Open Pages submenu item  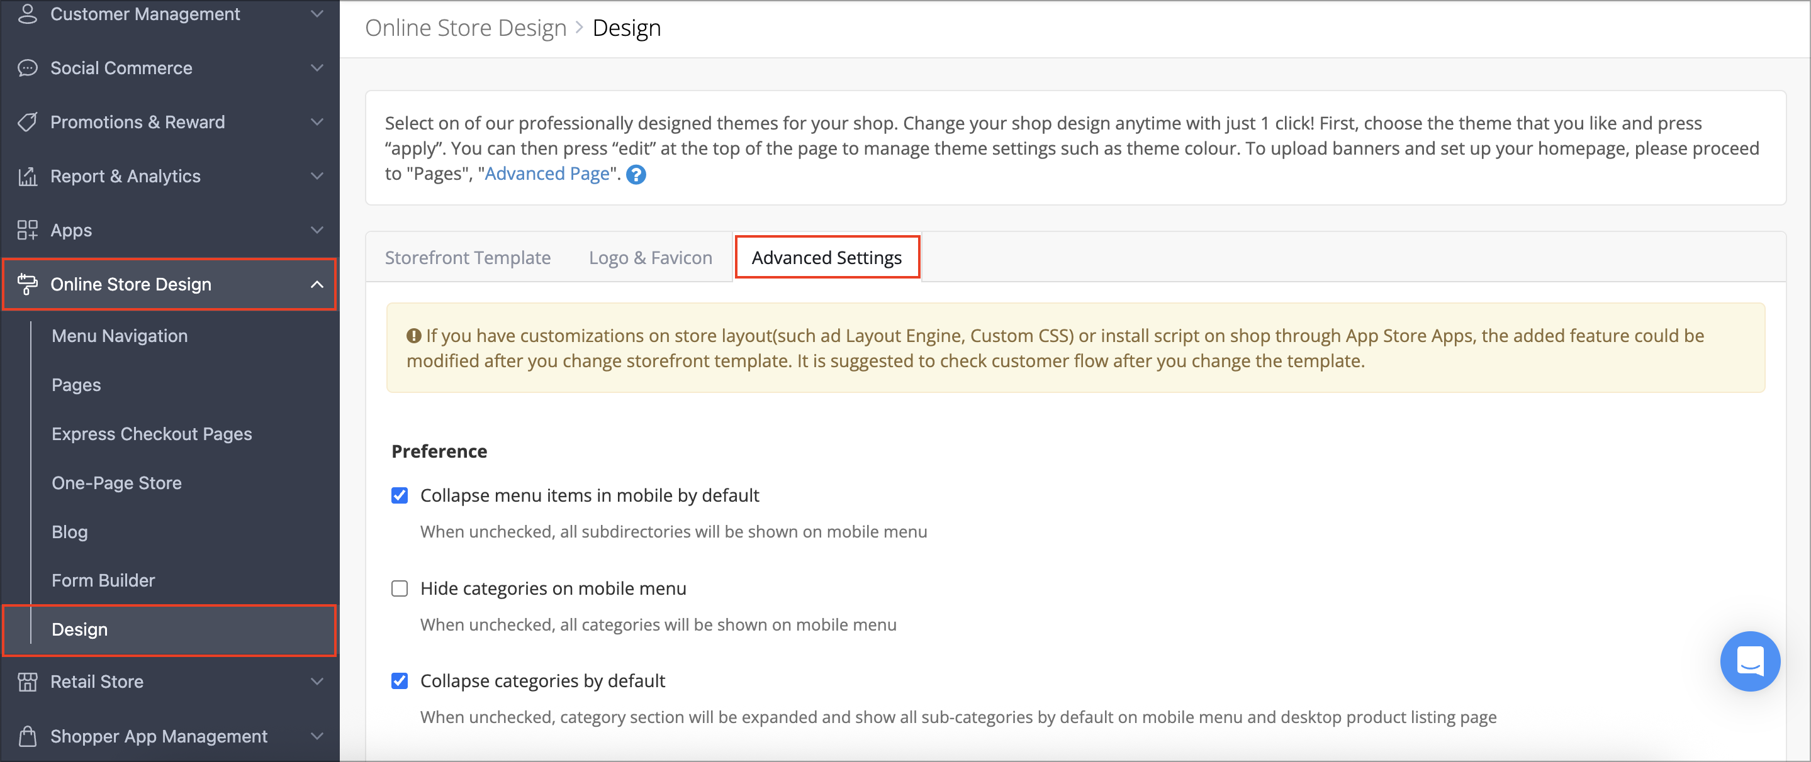click(76, 385)
